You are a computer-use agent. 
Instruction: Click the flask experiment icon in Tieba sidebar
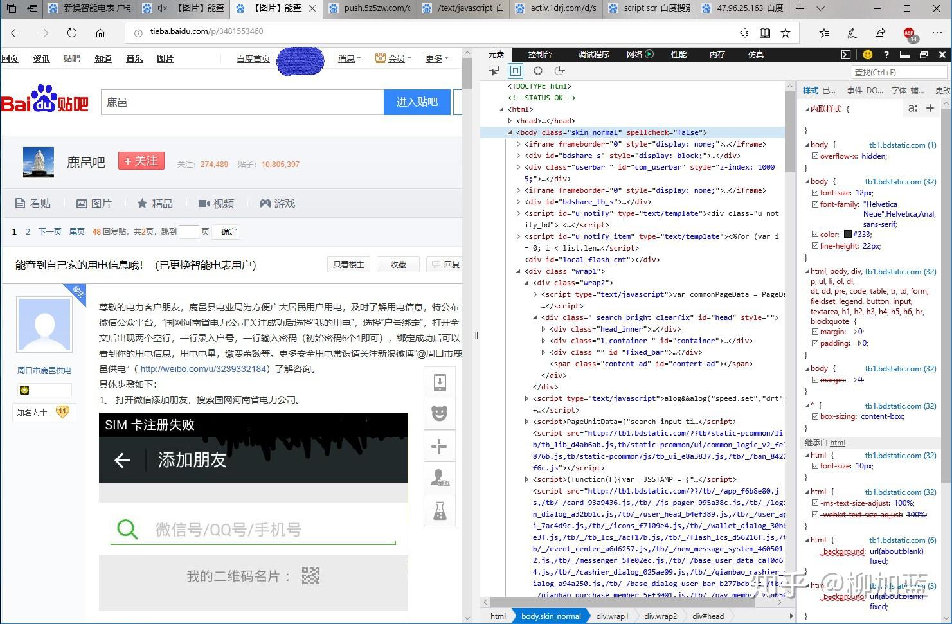pos(440,510)
